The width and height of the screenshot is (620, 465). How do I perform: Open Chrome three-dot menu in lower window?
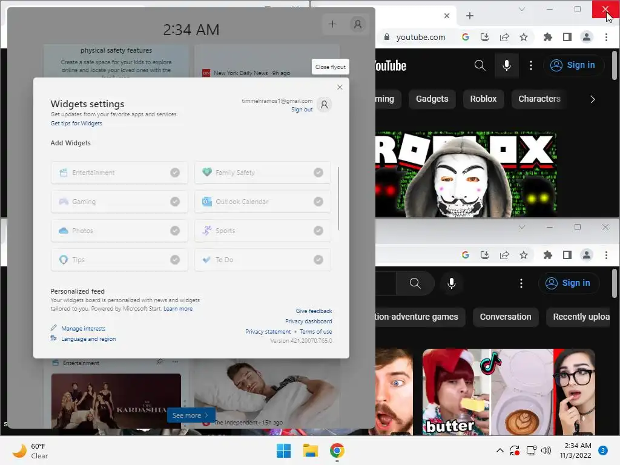click(x=606, y=255)
